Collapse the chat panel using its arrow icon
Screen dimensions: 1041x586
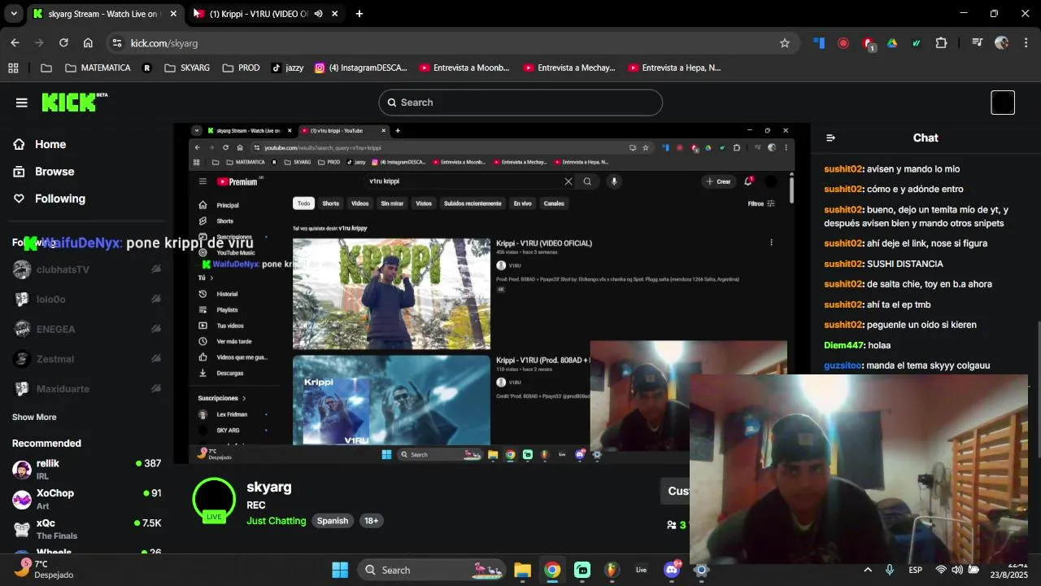click(x=830, y=138)
